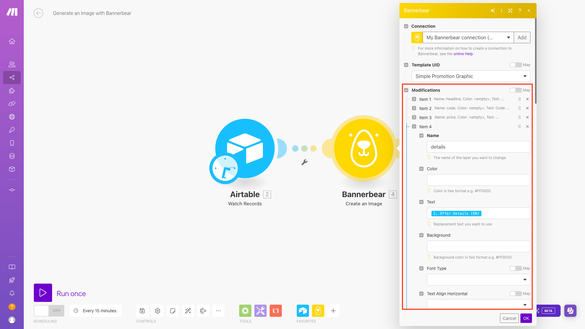Viewport: 585px width, 329px height.
Task: Open the Font Type dropdown
Action: point(478,280)
